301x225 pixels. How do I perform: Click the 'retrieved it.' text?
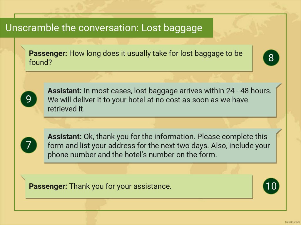[66, 109]
